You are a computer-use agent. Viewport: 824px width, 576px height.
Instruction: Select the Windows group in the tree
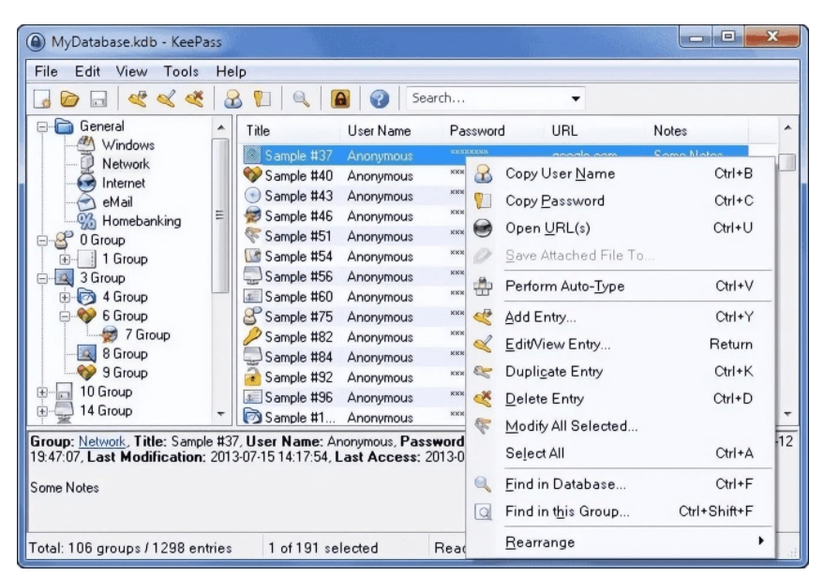128,145
